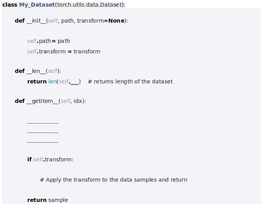
Task: Click the self.path= path assignment line
Action: [49, 41]
